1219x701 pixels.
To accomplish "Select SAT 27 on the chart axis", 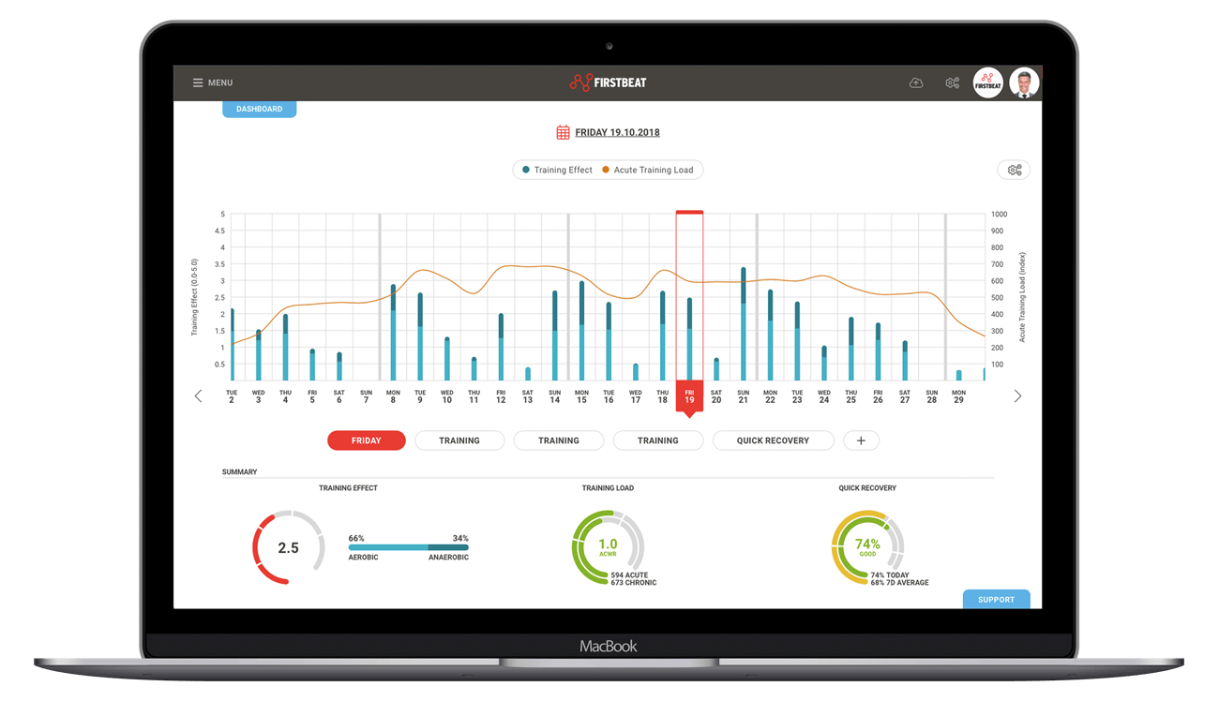I will (905, 396).
